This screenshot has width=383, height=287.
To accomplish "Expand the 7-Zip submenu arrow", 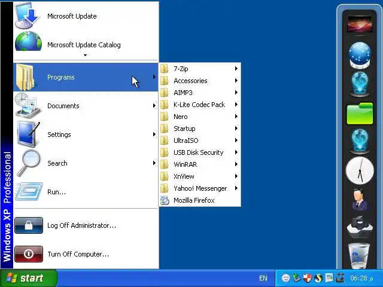I will click(236, 69).
